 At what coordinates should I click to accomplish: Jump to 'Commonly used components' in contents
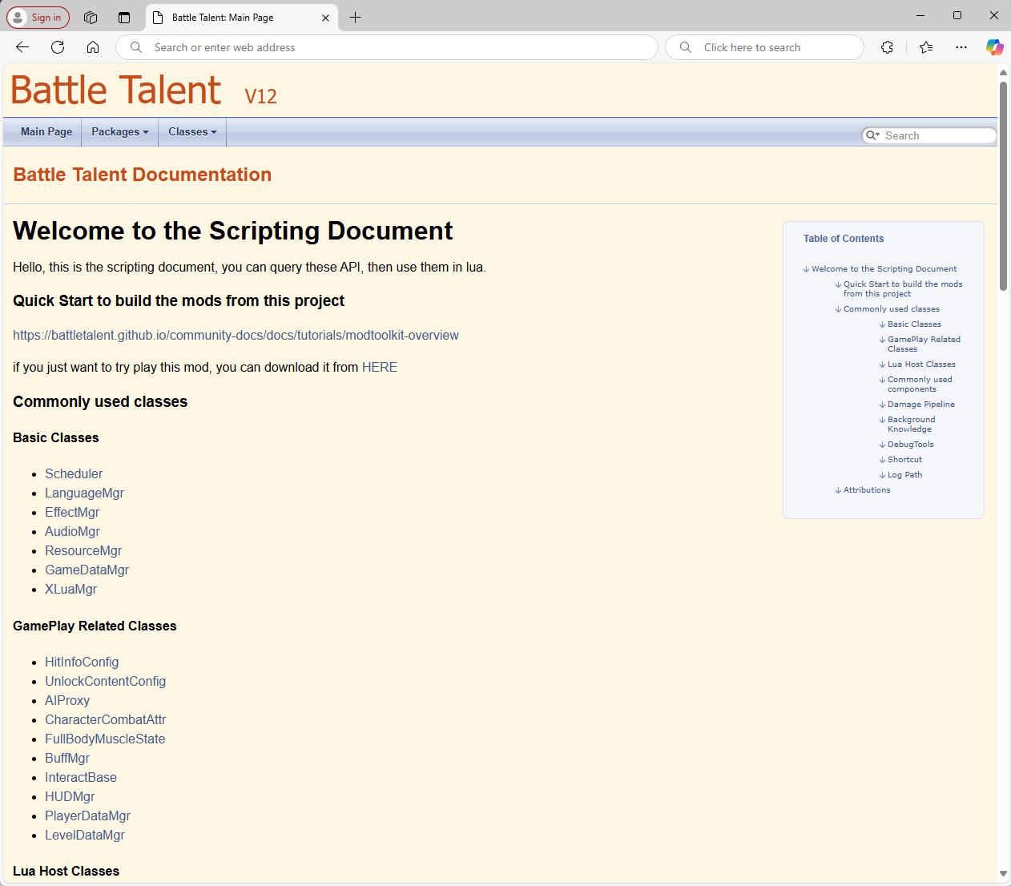920,385
